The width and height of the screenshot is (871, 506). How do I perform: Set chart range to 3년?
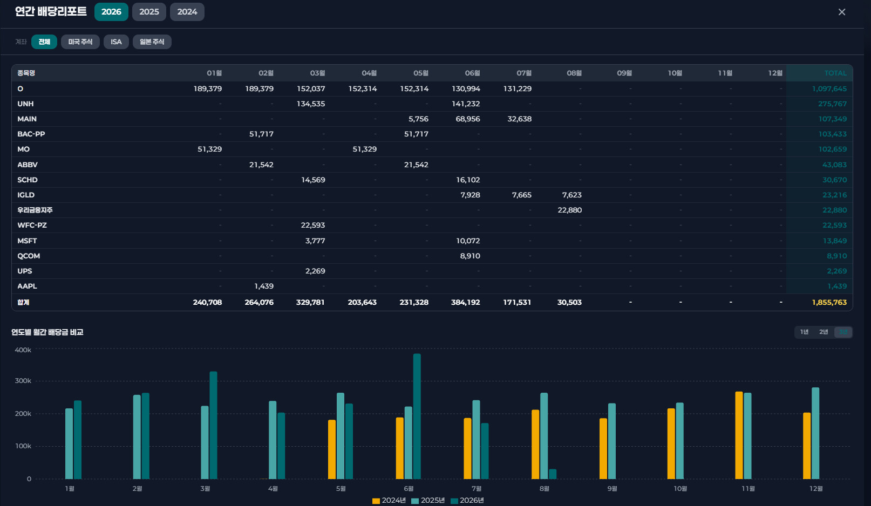843,332
